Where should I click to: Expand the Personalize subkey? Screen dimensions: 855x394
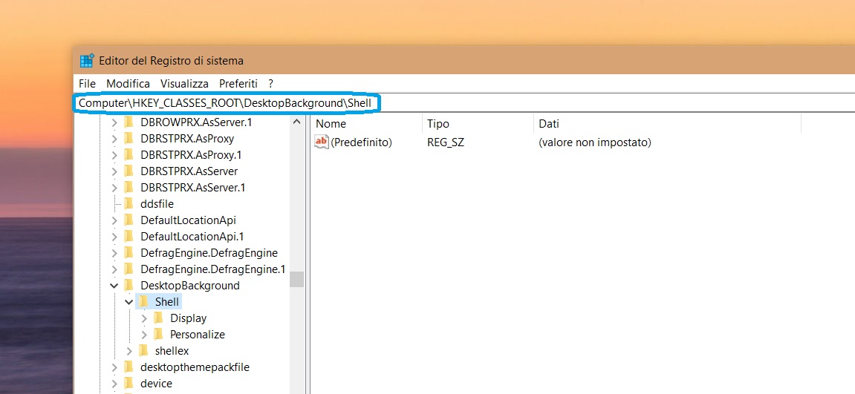pyautogui.click(x=144, y=335)
